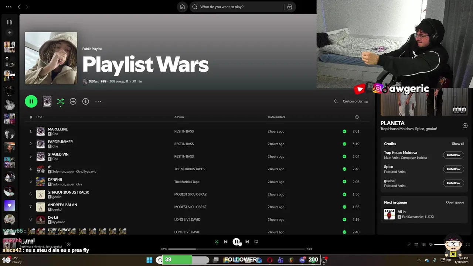Toggle shuffle in the player bar

coord(217,242)
